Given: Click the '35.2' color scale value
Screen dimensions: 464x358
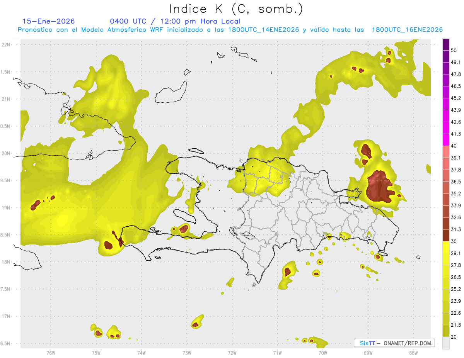Looking at the screenshot, I should coord(456,193).
